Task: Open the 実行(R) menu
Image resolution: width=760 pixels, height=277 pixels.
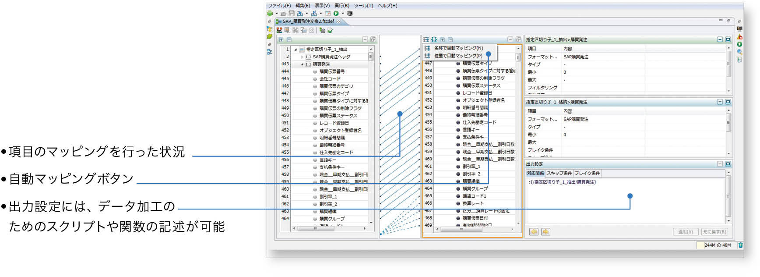Action: click(x=342, y=6)
